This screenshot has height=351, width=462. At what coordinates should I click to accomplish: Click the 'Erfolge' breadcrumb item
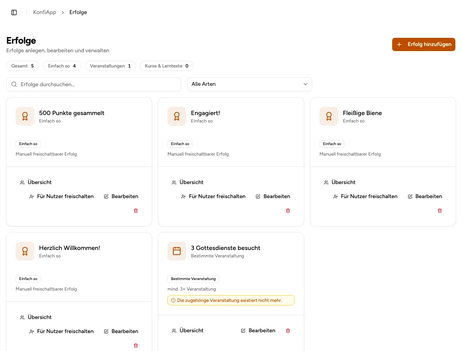[x=78, y=12]
